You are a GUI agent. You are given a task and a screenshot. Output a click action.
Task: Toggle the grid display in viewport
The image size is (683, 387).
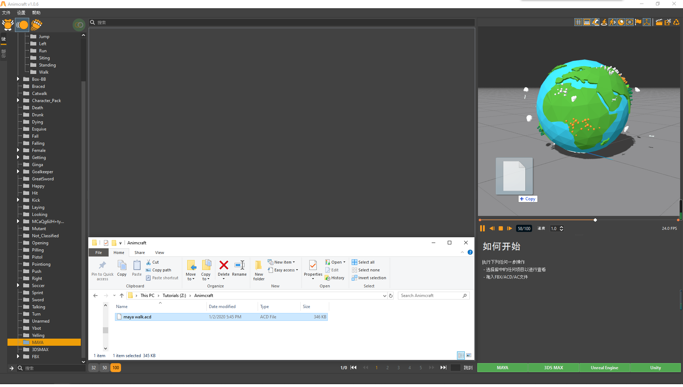[x=578, y=22]
